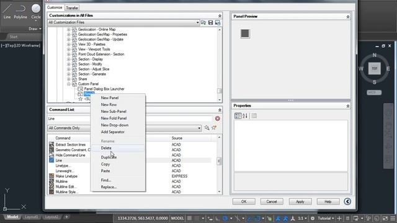Click the W compass direction on ViewCube
This screenshot has width=397, height=223.
pos(361,69)
